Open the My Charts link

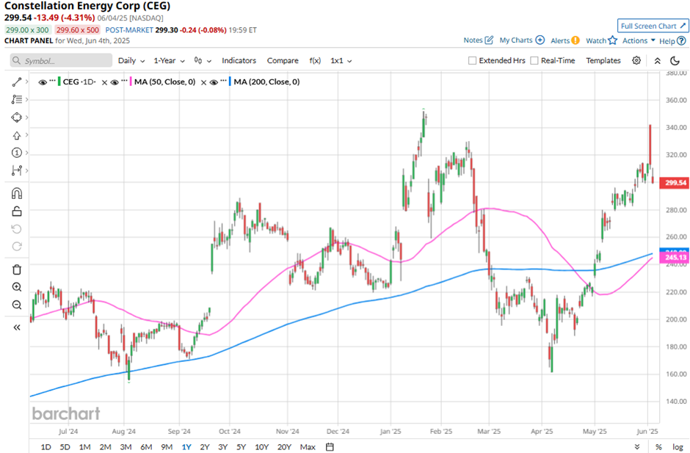(x=521, y=40)
